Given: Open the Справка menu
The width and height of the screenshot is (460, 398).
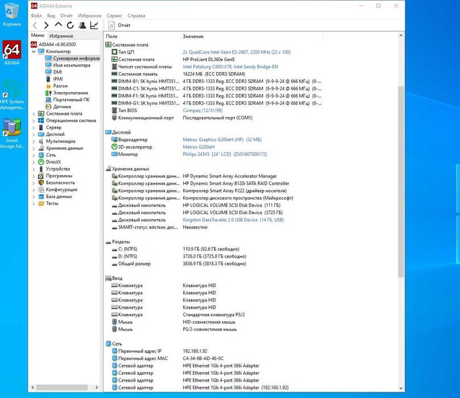Looking at the screenshot, I should [136, 16].
